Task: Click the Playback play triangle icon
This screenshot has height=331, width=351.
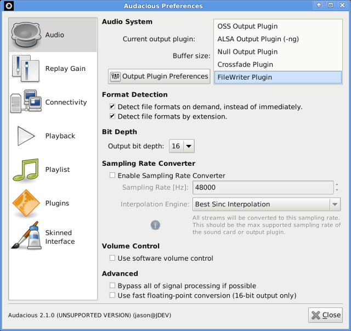Action: coord(26,136)
